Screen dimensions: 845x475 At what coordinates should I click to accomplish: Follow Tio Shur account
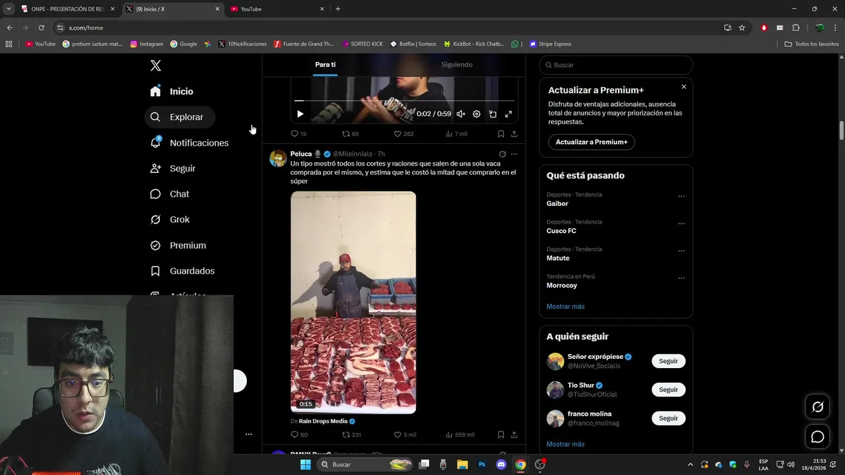click(x=668, y=390)
